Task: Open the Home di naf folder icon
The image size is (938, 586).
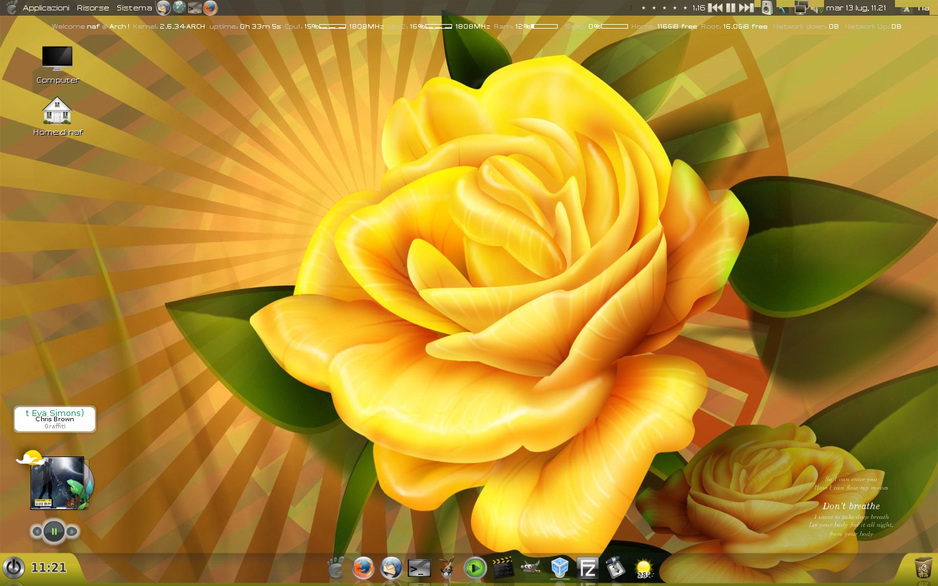Action: [57, 117]
